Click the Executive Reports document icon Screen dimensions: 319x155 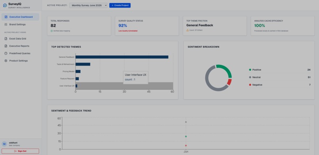(x=6, y=46)
